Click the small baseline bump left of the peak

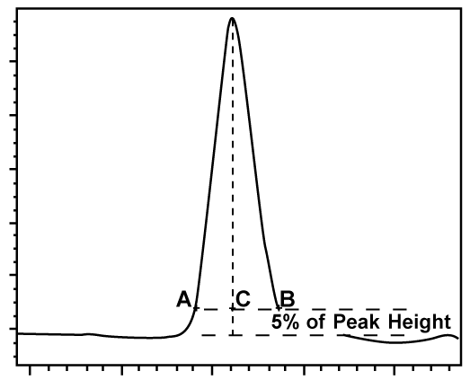point(88,334)
